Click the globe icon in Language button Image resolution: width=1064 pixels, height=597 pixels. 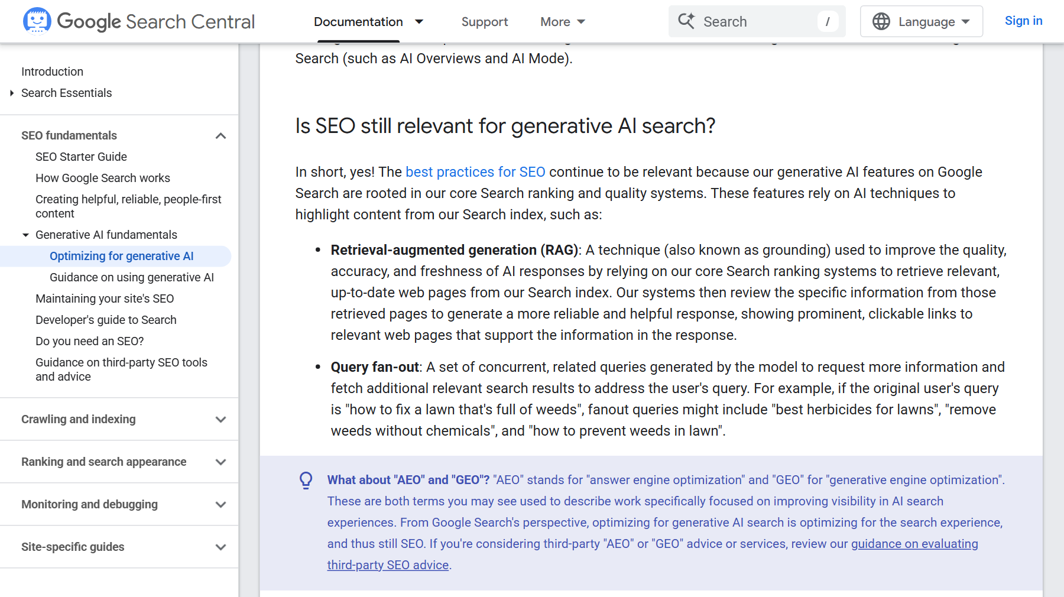click(x=881, y=21)
